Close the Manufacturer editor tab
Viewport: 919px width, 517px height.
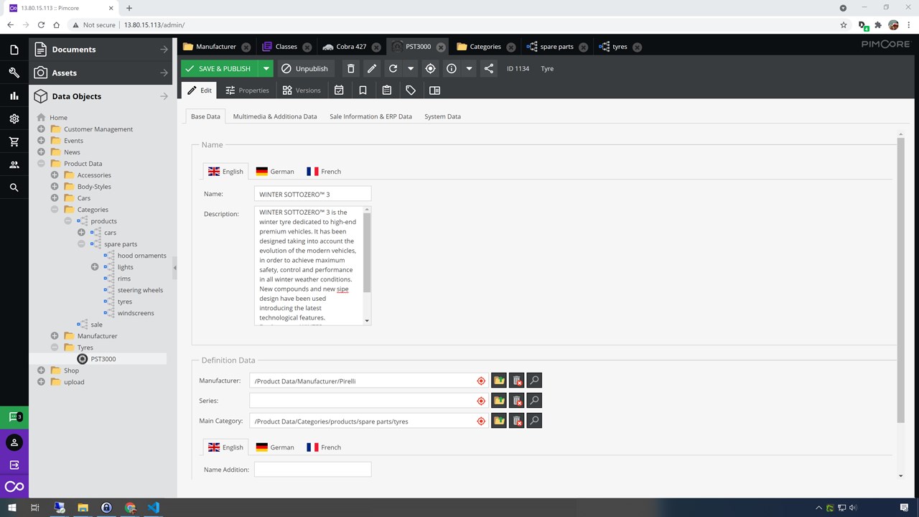(246, 47)
